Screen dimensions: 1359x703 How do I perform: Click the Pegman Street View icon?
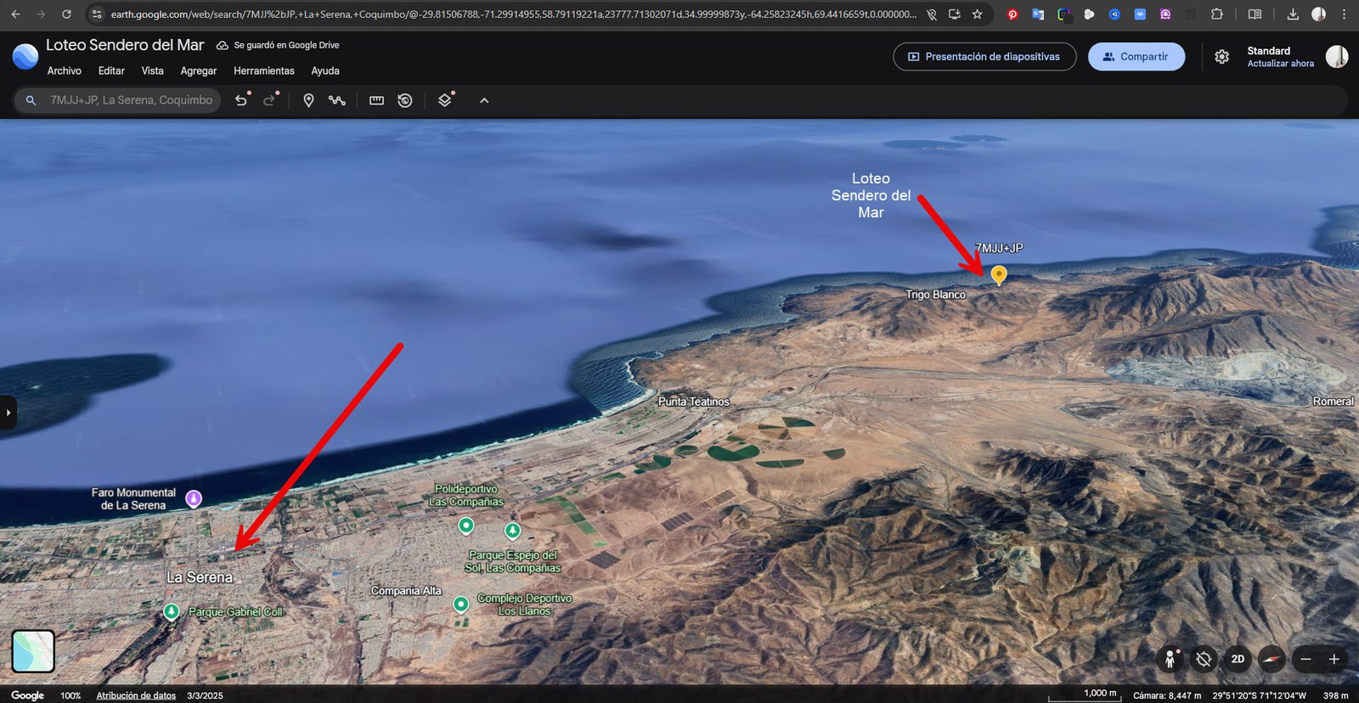[1170, 659]
